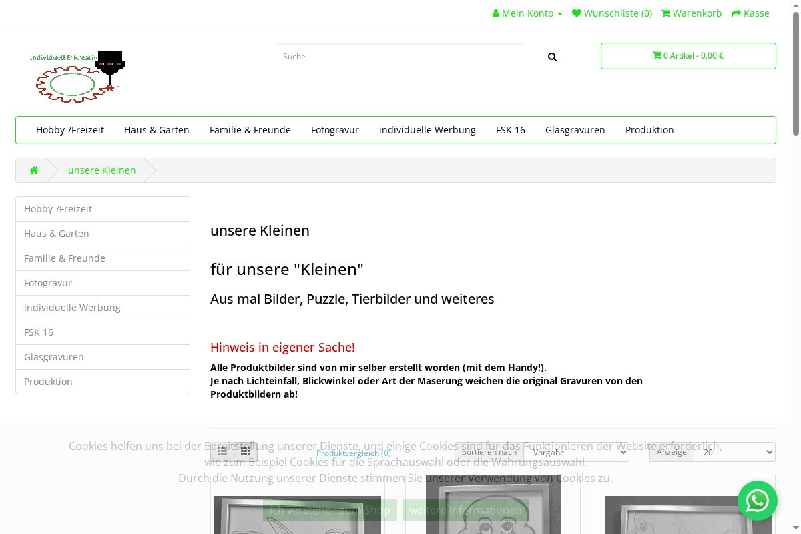Open first product thumbnail
This screenshot has width=801, height=534.
[x=298, y=515]
